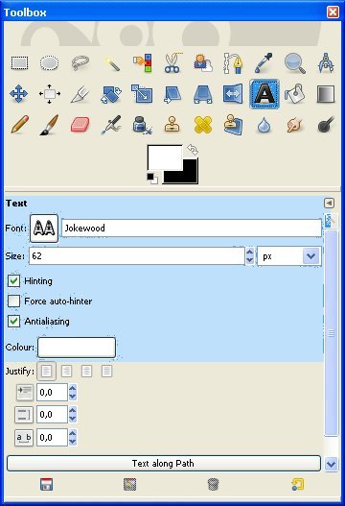This screenshot has height=506, width=345.
Task: Increase letter spacing value
Action: (x=73, y=433)
